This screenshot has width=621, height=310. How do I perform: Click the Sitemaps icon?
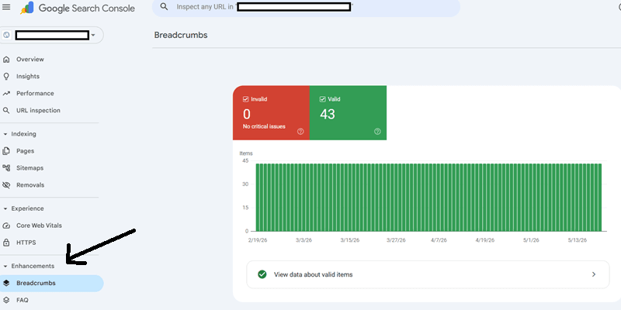click(x=6, y=168)
